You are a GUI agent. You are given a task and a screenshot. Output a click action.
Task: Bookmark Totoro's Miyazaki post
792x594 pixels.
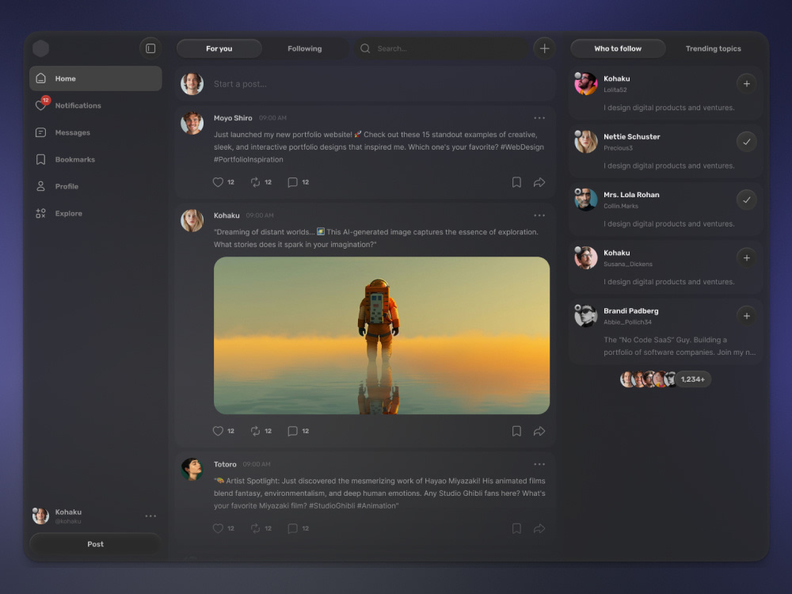pos(516,528)
